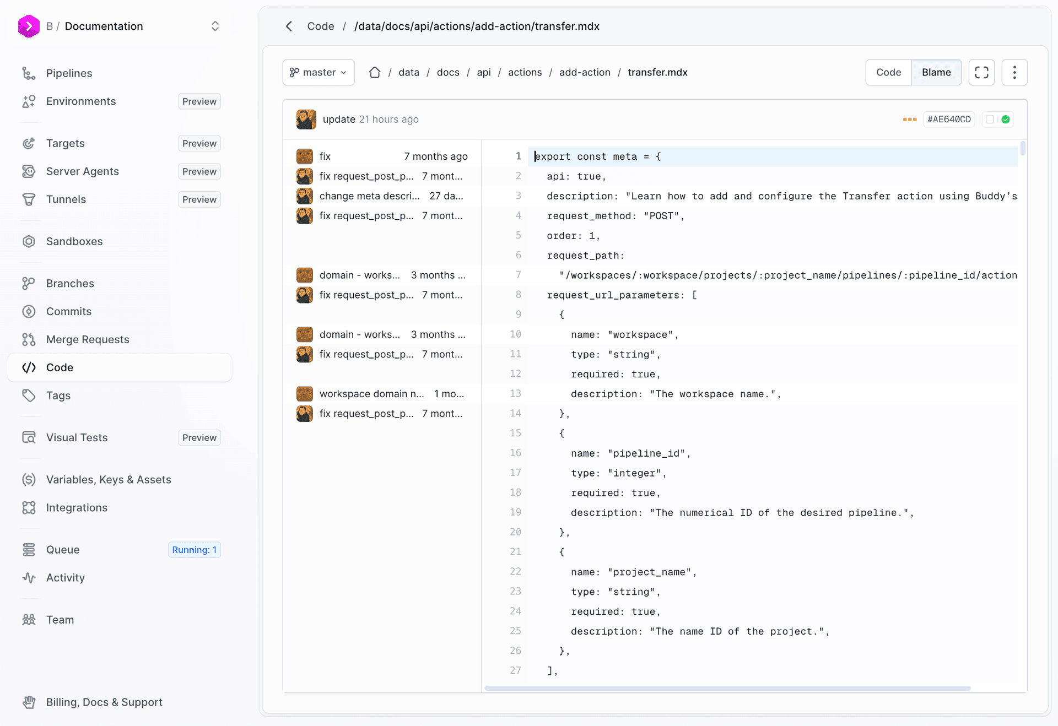Open Pipelines from the sidebar
Viewport: 1058px width, 726px height.
[x=69, y=73]
